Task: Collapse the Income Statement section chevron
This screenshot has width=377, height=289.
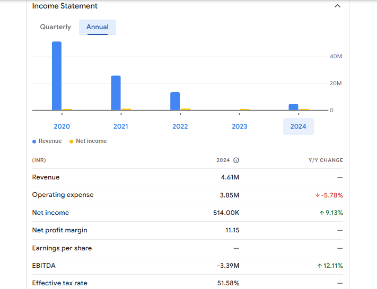Action: [337, 6]
